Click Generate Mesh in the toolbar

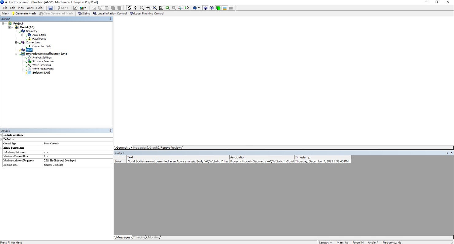pyautogui.click(x=24, y=13)
